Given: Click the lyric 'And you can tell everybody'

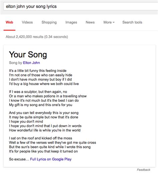Looking at the screenshot, I should coord(44,113).
